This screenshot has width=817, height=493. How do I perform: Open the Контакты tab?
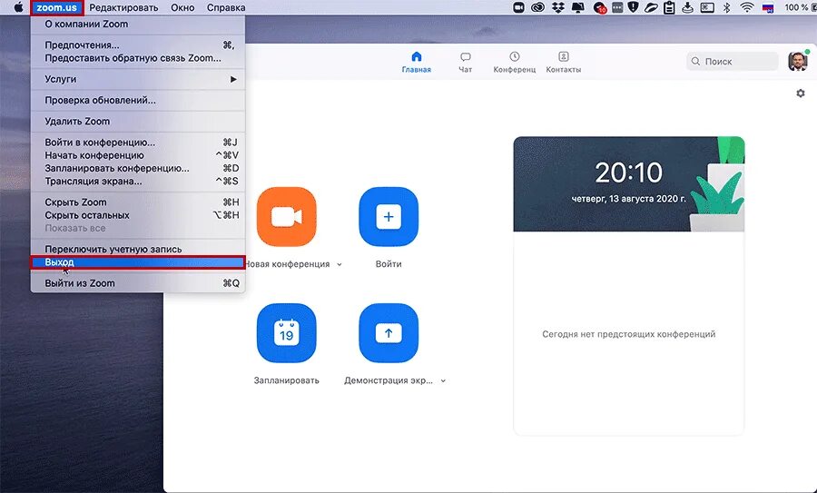(x=563, y=62)
